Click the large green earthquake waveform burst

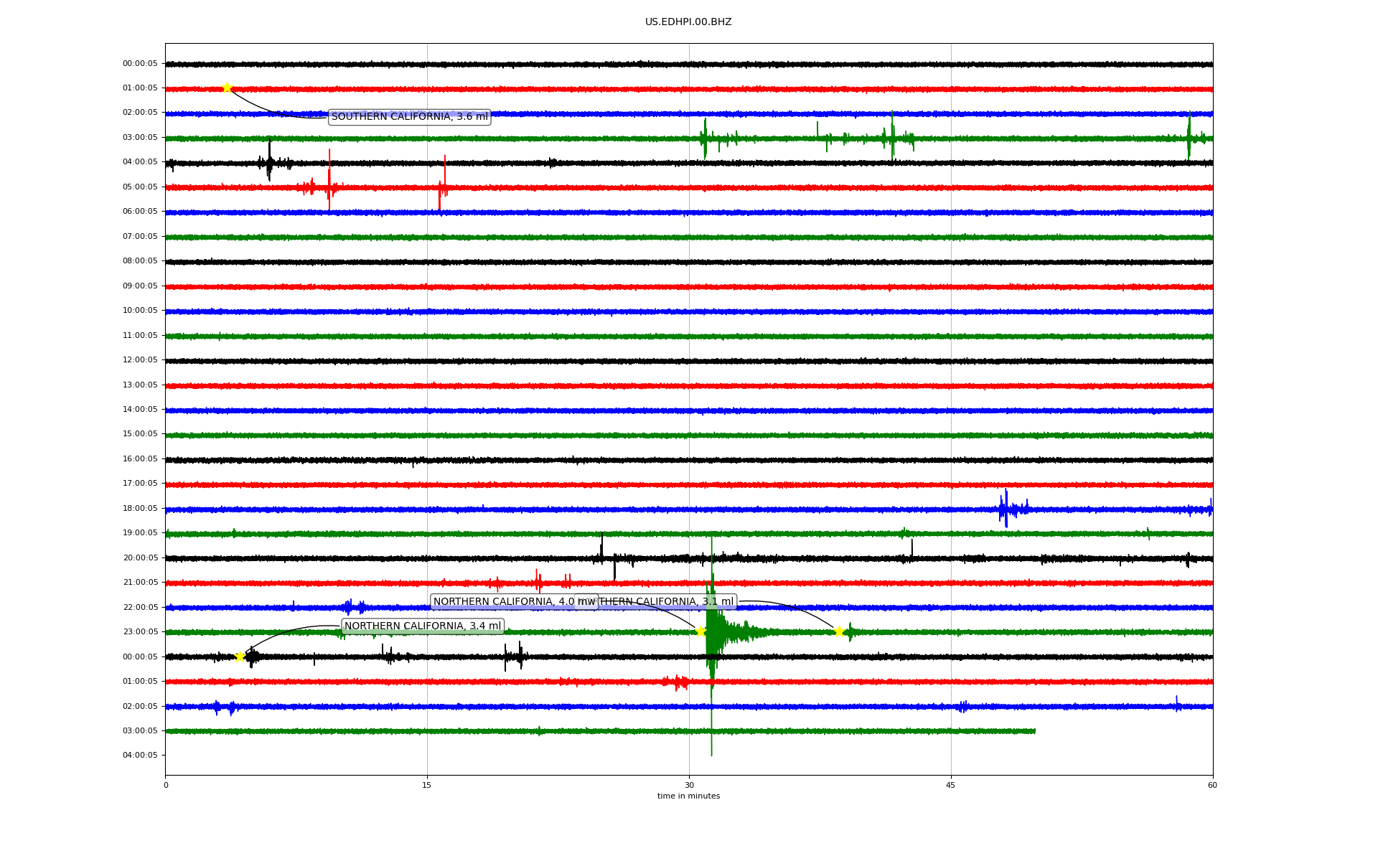[x=713, y=631]
